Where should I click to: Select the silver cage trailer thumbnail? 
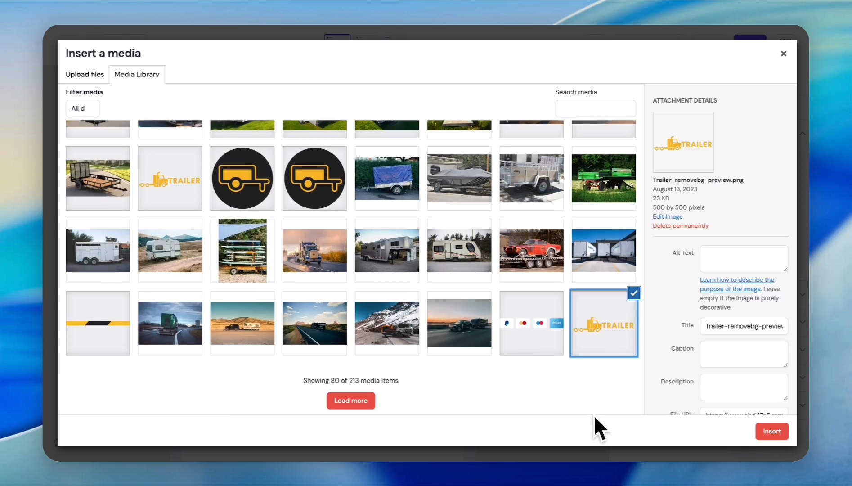click(x=531, y=178)
